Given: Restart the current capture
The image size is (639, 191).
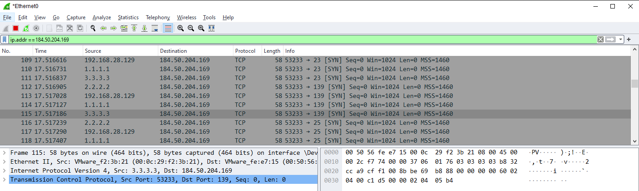Looking at the screenshot, I should tap(26, 28).
